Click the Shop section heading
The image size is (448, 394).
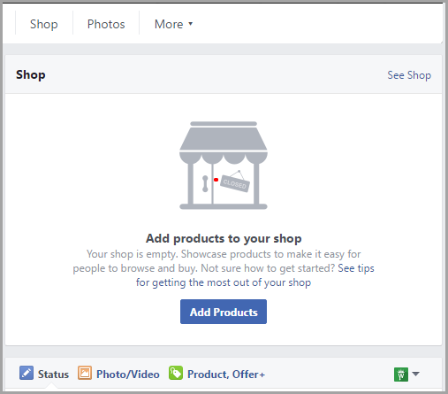pos(31,74)
